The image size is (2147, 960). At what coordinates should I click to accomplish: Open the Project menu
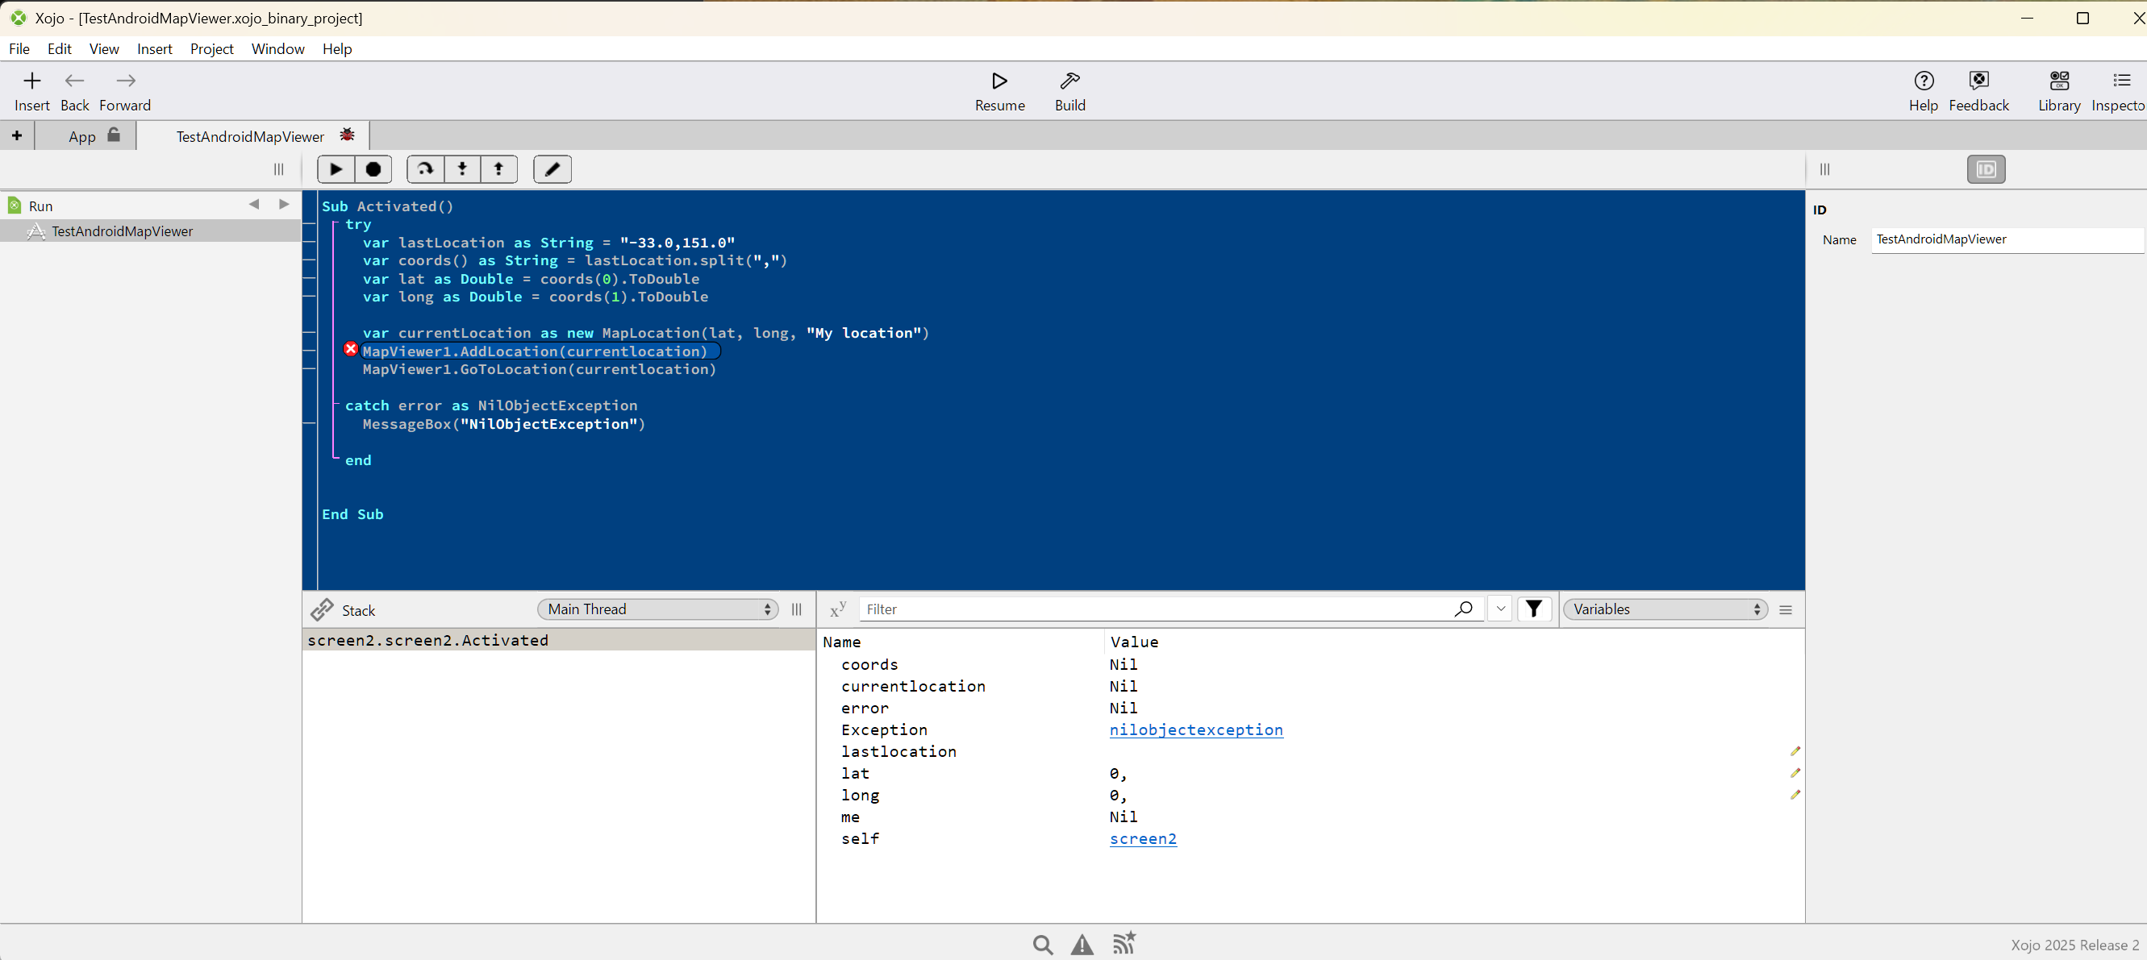(x=211, y=48)
